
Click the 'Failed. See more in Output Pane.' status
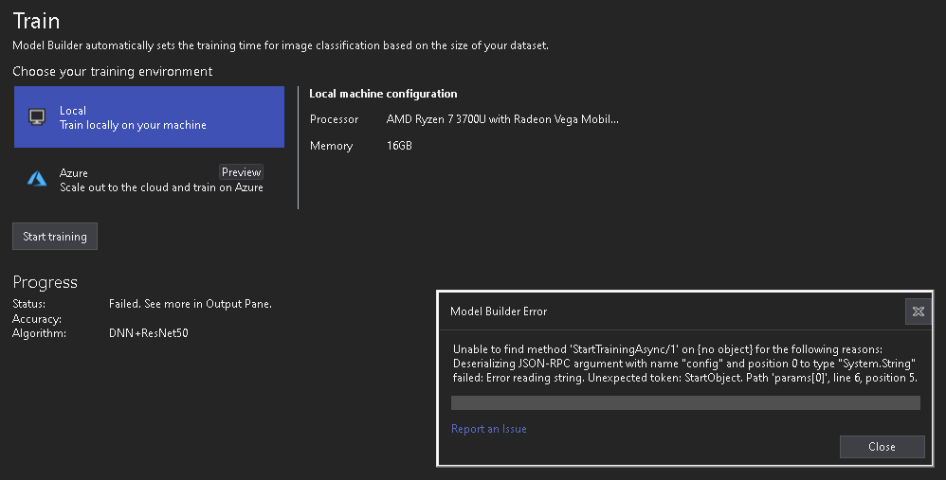click(x=190, y=304)
